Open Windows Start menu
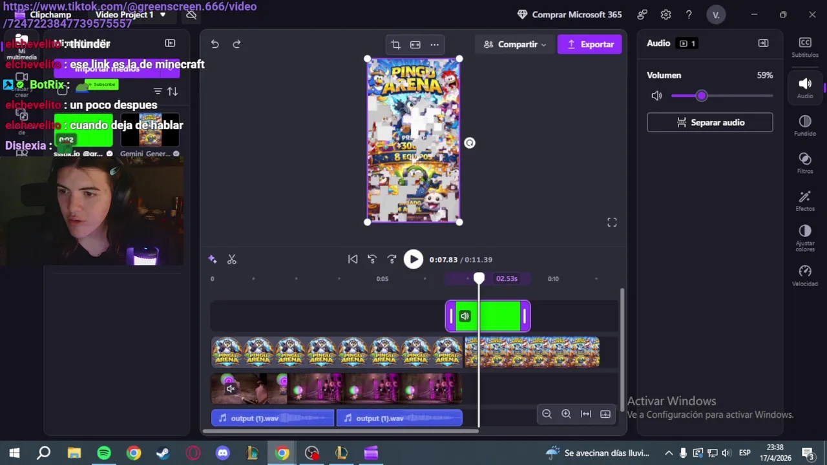Image resolution: width=827 pixels, height=465 pixels. click(x=14, y=453)
